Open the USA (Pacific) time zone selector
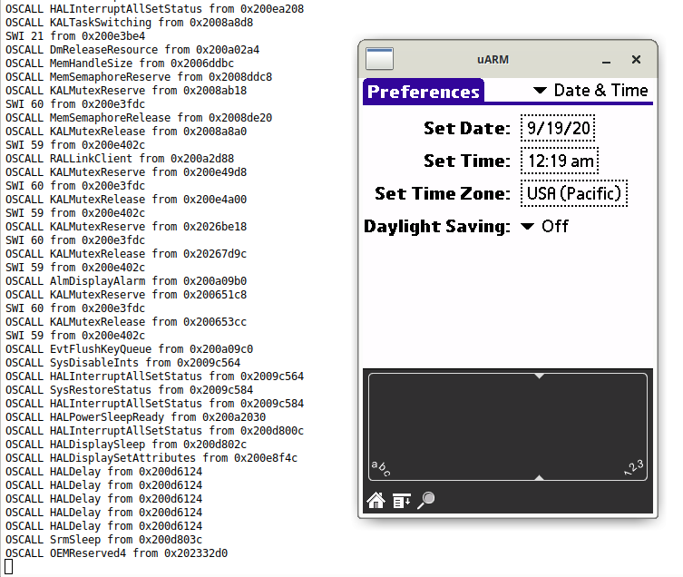 point(574,193)
